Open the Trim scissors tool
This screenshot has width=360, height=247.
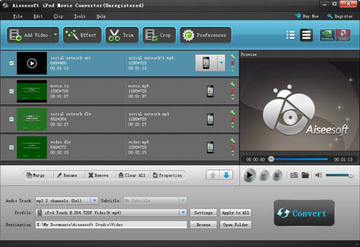[122, 35]
